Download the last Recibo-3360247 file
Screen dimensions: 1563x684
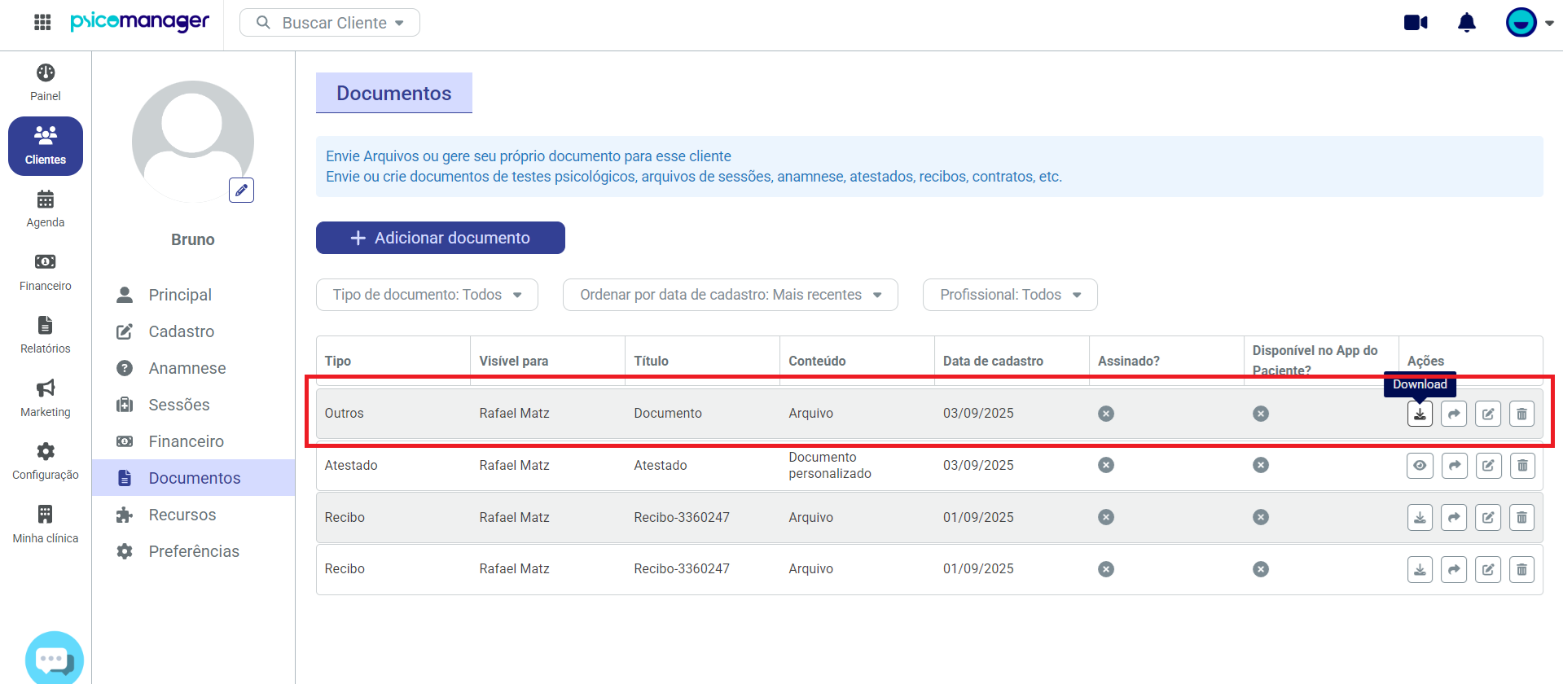click(1420, 569)
